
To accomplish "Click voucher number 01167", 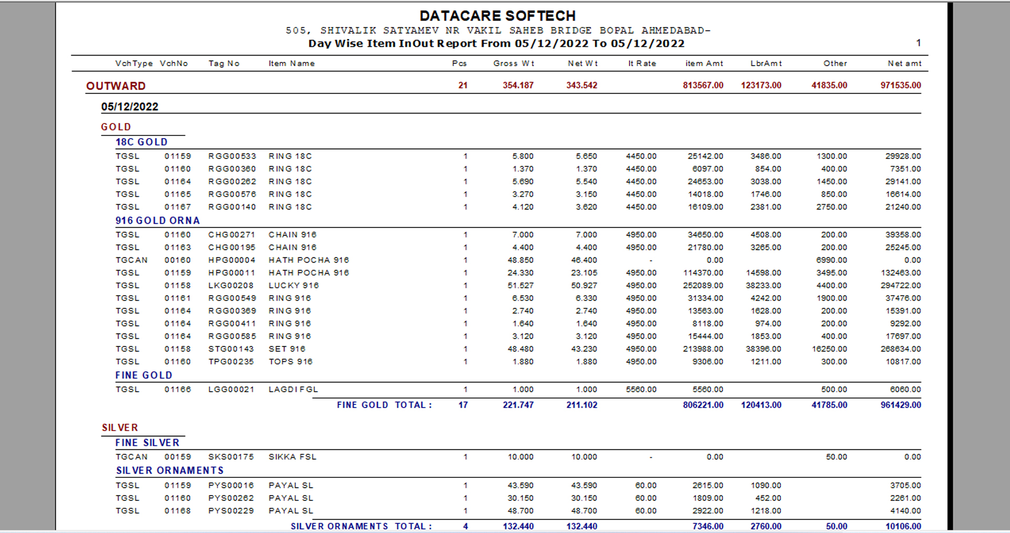I will [178, 207].
